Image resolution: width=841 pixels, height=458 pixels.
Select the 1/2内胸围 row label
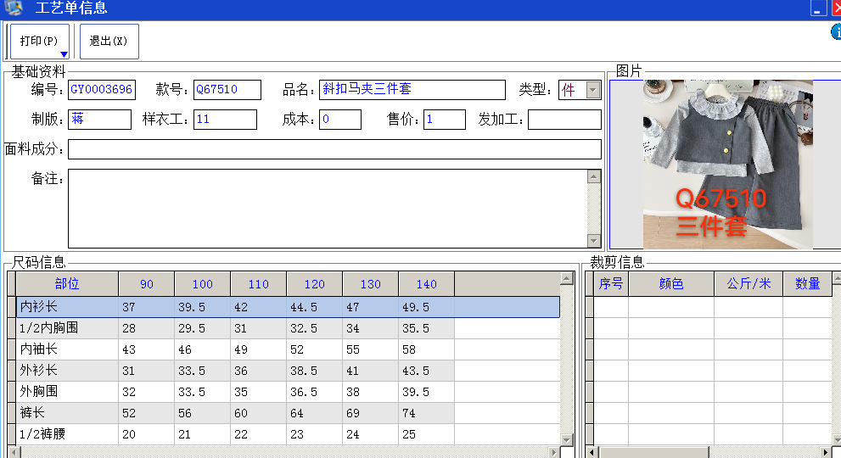pos(67,328)
